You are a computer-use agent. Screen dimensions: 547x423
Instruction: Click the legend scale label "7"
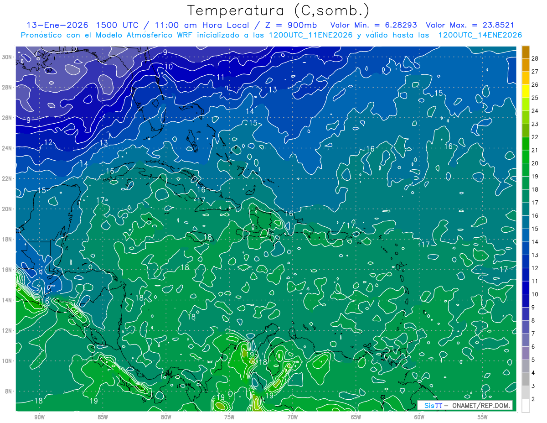[x=533, y=334]
